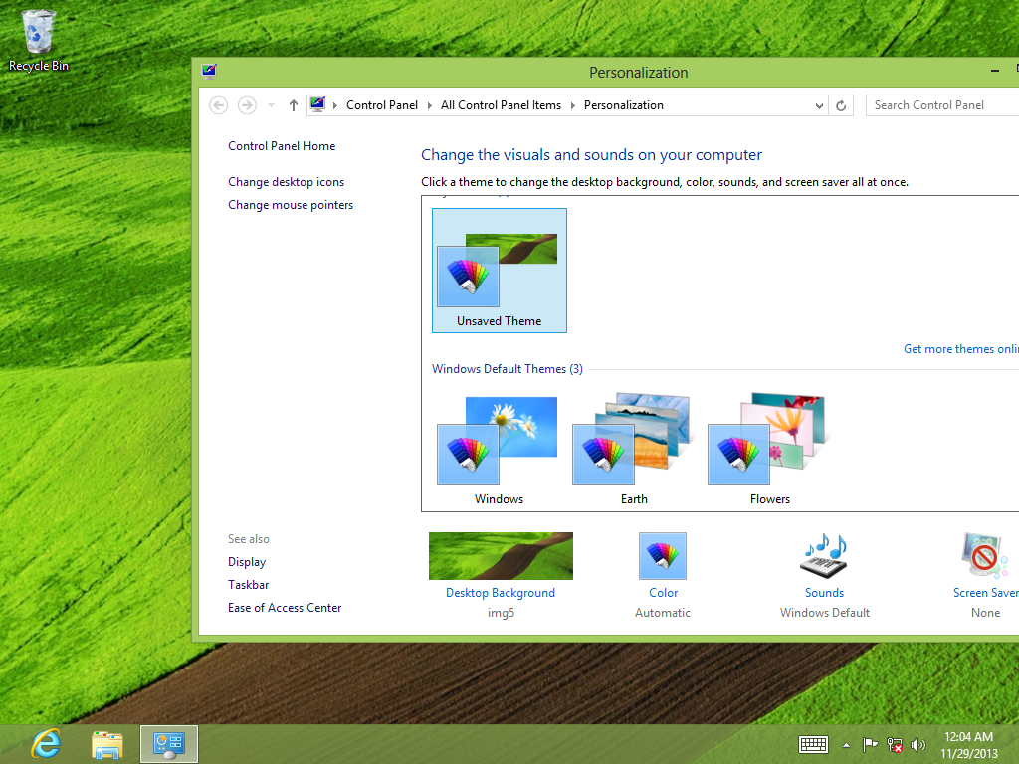Click the Sounds keyboard notes icon
This screenshot has height=764, width=1019.
pos(824,556)
